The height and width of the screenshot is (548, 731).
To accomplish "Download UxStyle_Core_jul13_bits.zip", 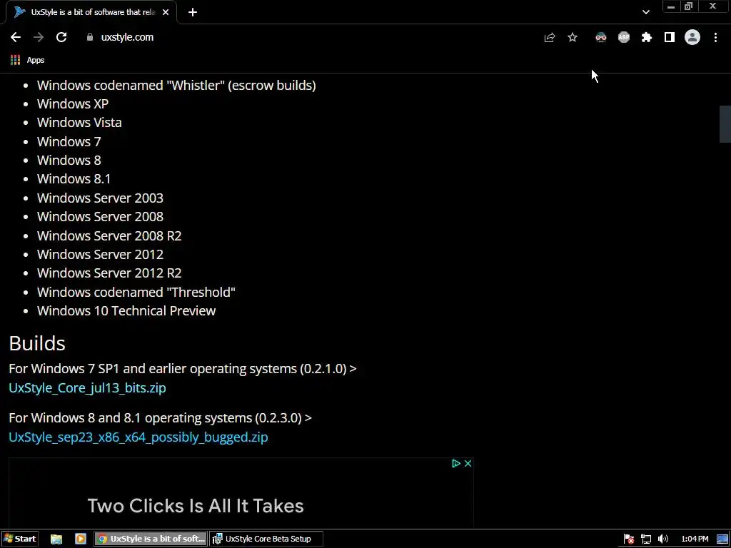I will pos(87,387).
